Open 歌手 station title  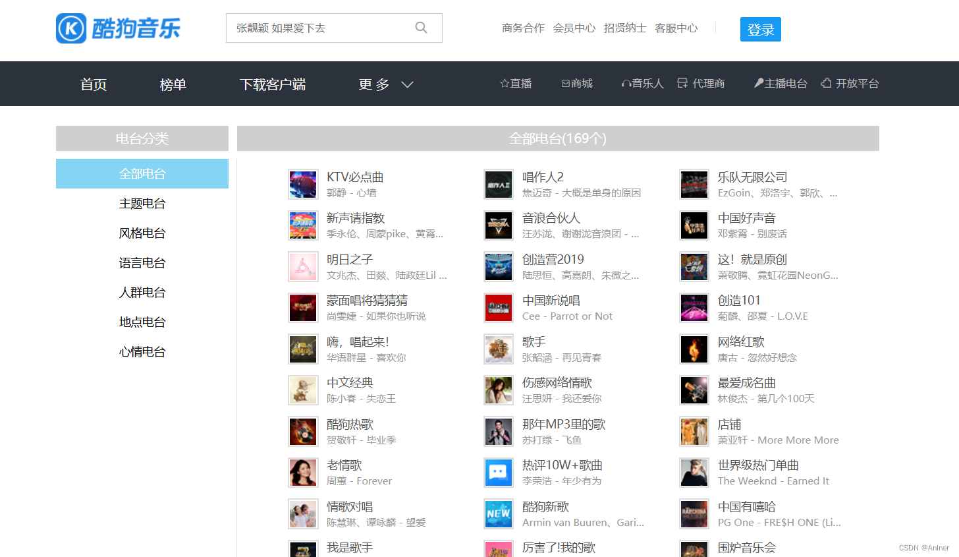[534, 341]
